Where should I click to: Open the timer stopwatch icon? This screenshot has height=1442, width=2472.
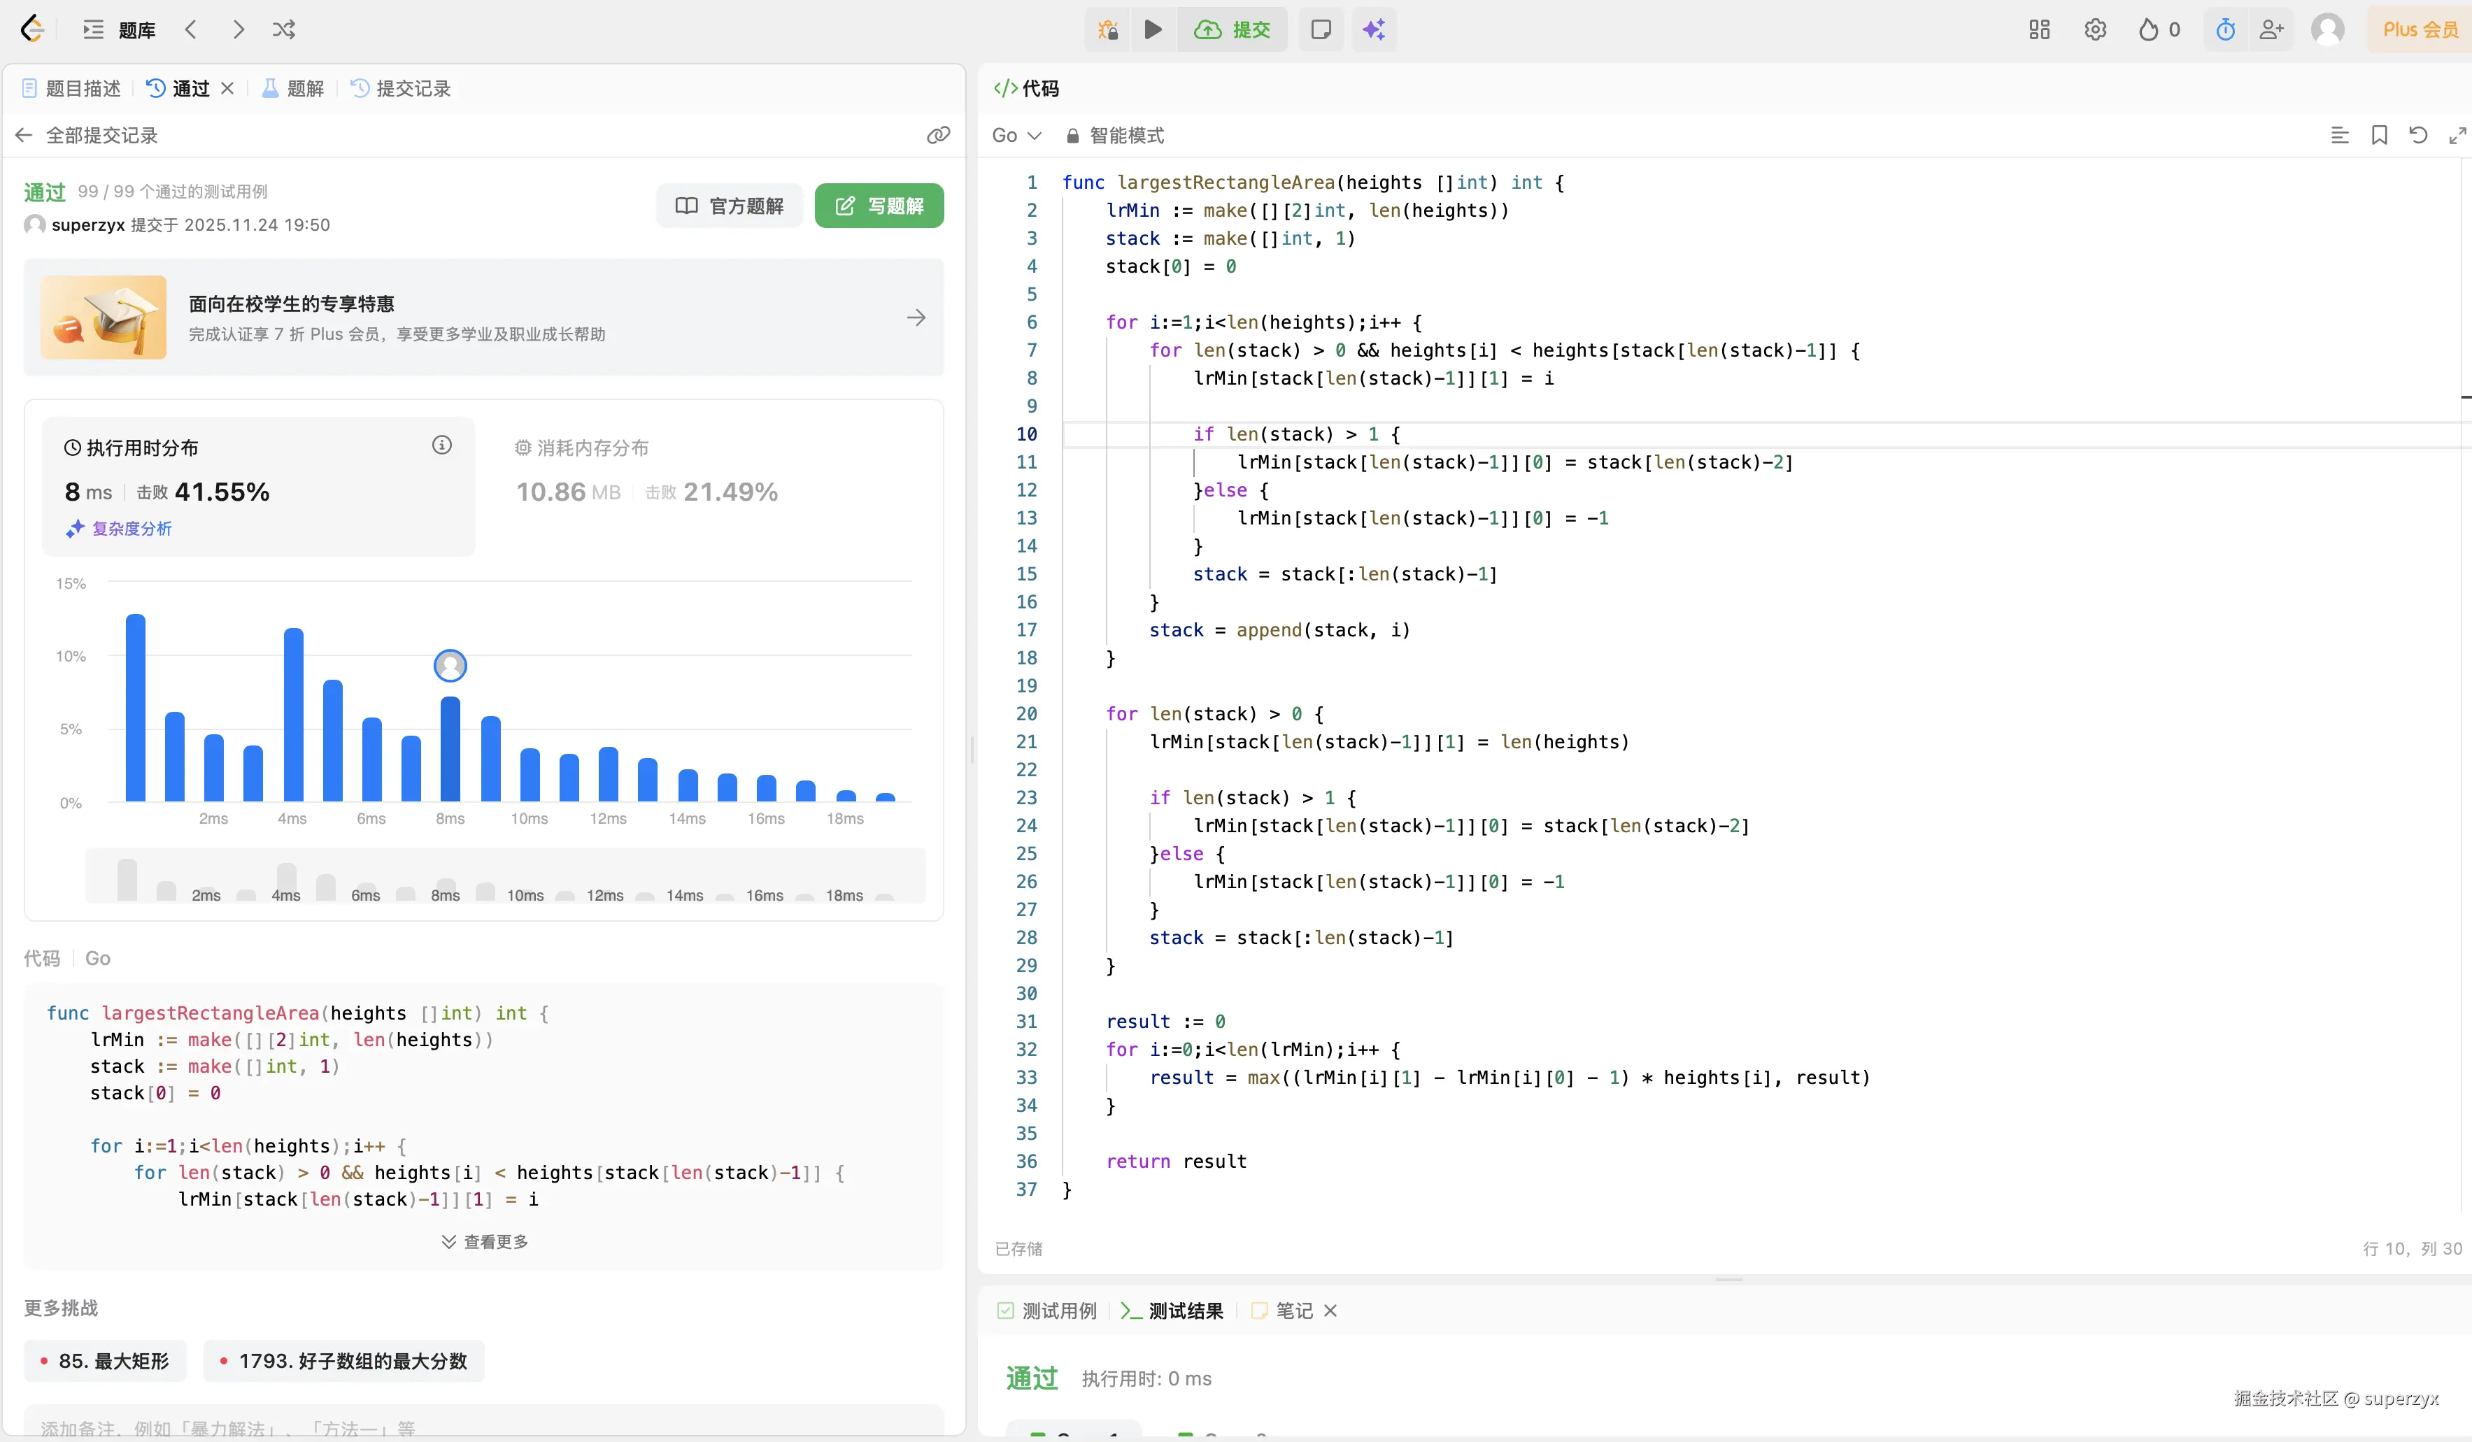pyautogui.click(x=2226, y=29)
